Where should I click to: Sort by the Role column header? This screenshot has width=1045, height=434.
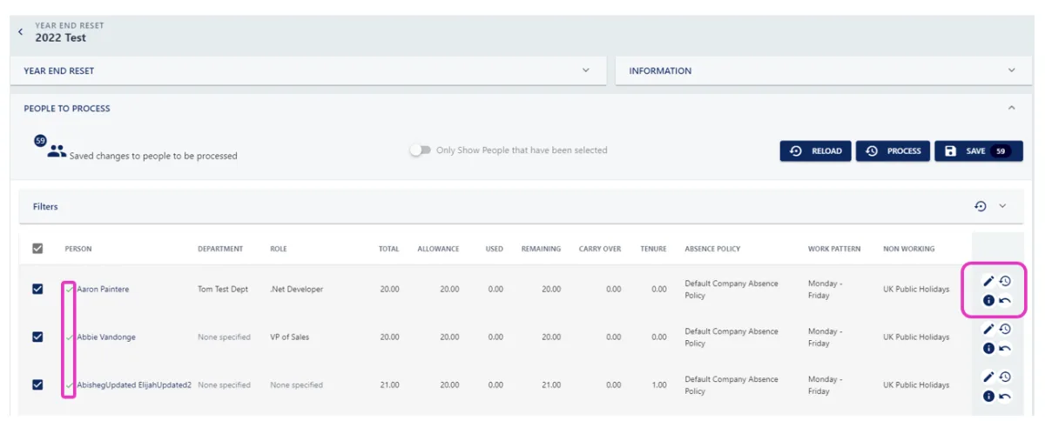coord(278,249)
